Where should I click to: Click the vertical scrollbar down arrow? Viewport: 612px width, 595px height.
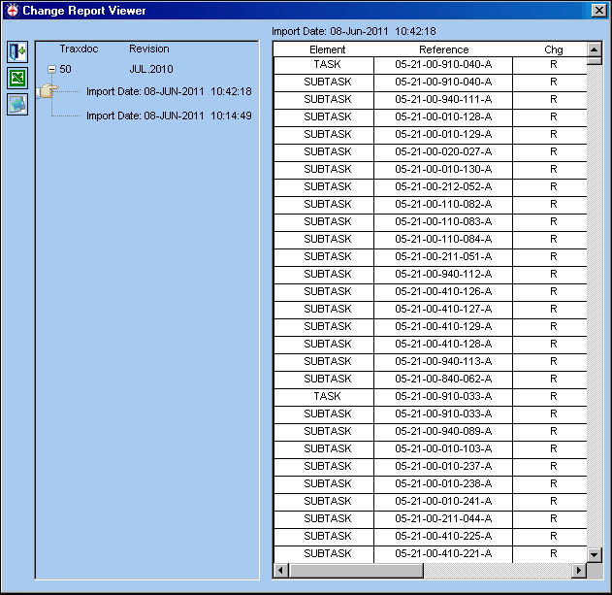[x=595, y=554]
